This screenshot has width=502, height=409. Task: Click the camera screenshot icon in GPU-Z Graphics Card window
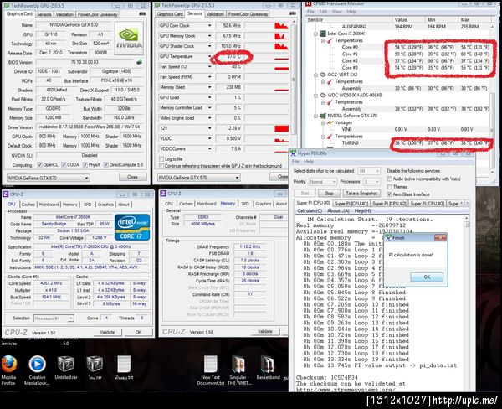pos(142,13)
